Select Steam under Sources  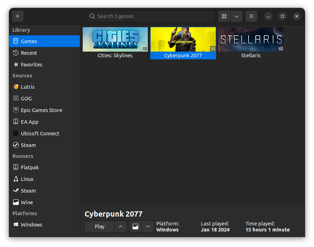tap(45, 145)
